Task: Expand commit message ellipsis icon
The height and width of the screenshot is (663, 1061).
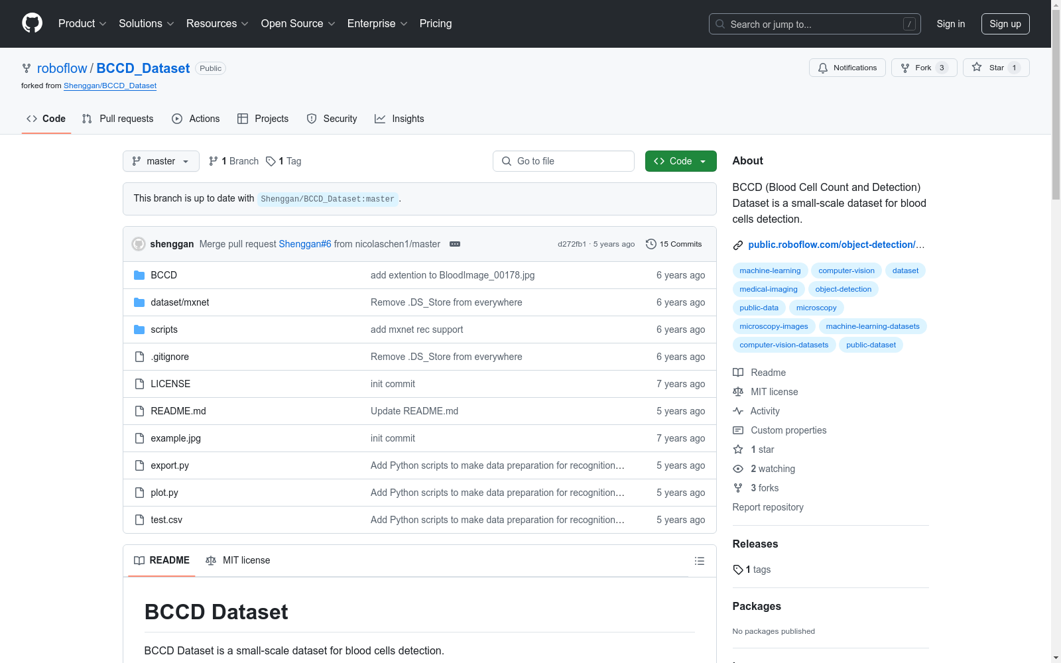Action: pos(455,244)
